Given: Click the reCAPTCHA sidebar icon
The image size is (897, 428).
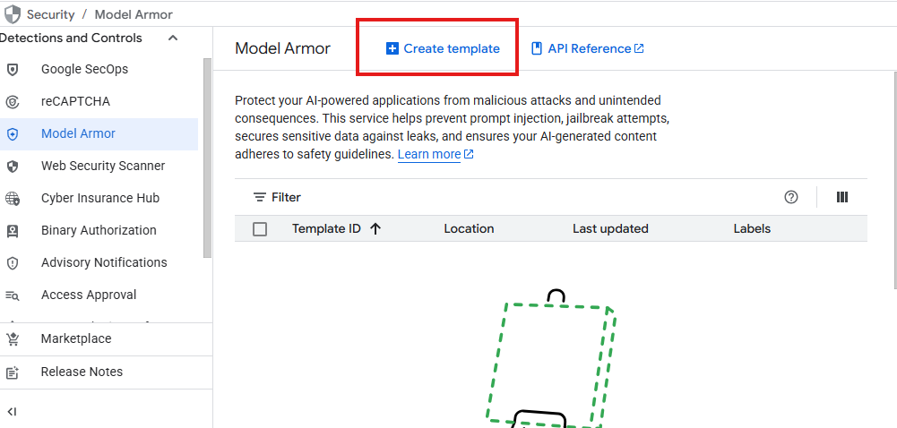Looking at the screenshot, I should click(x=12, y=102).
